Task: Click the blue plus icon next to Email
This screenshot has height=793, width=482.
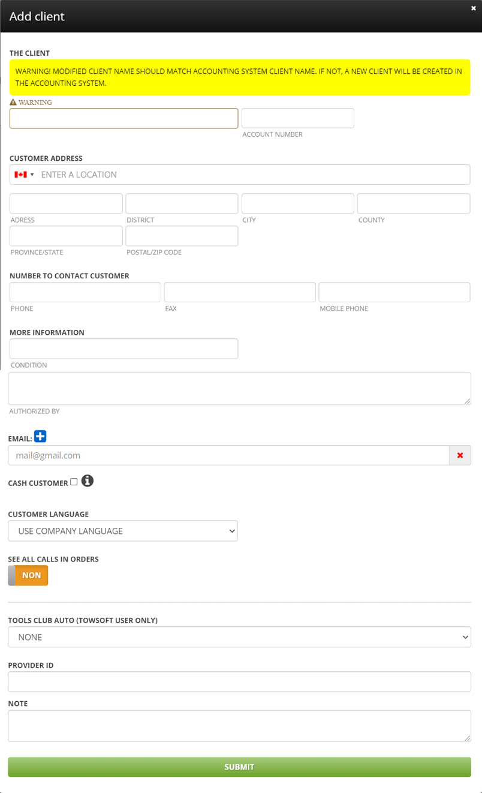Action: (x=40, y=437)
